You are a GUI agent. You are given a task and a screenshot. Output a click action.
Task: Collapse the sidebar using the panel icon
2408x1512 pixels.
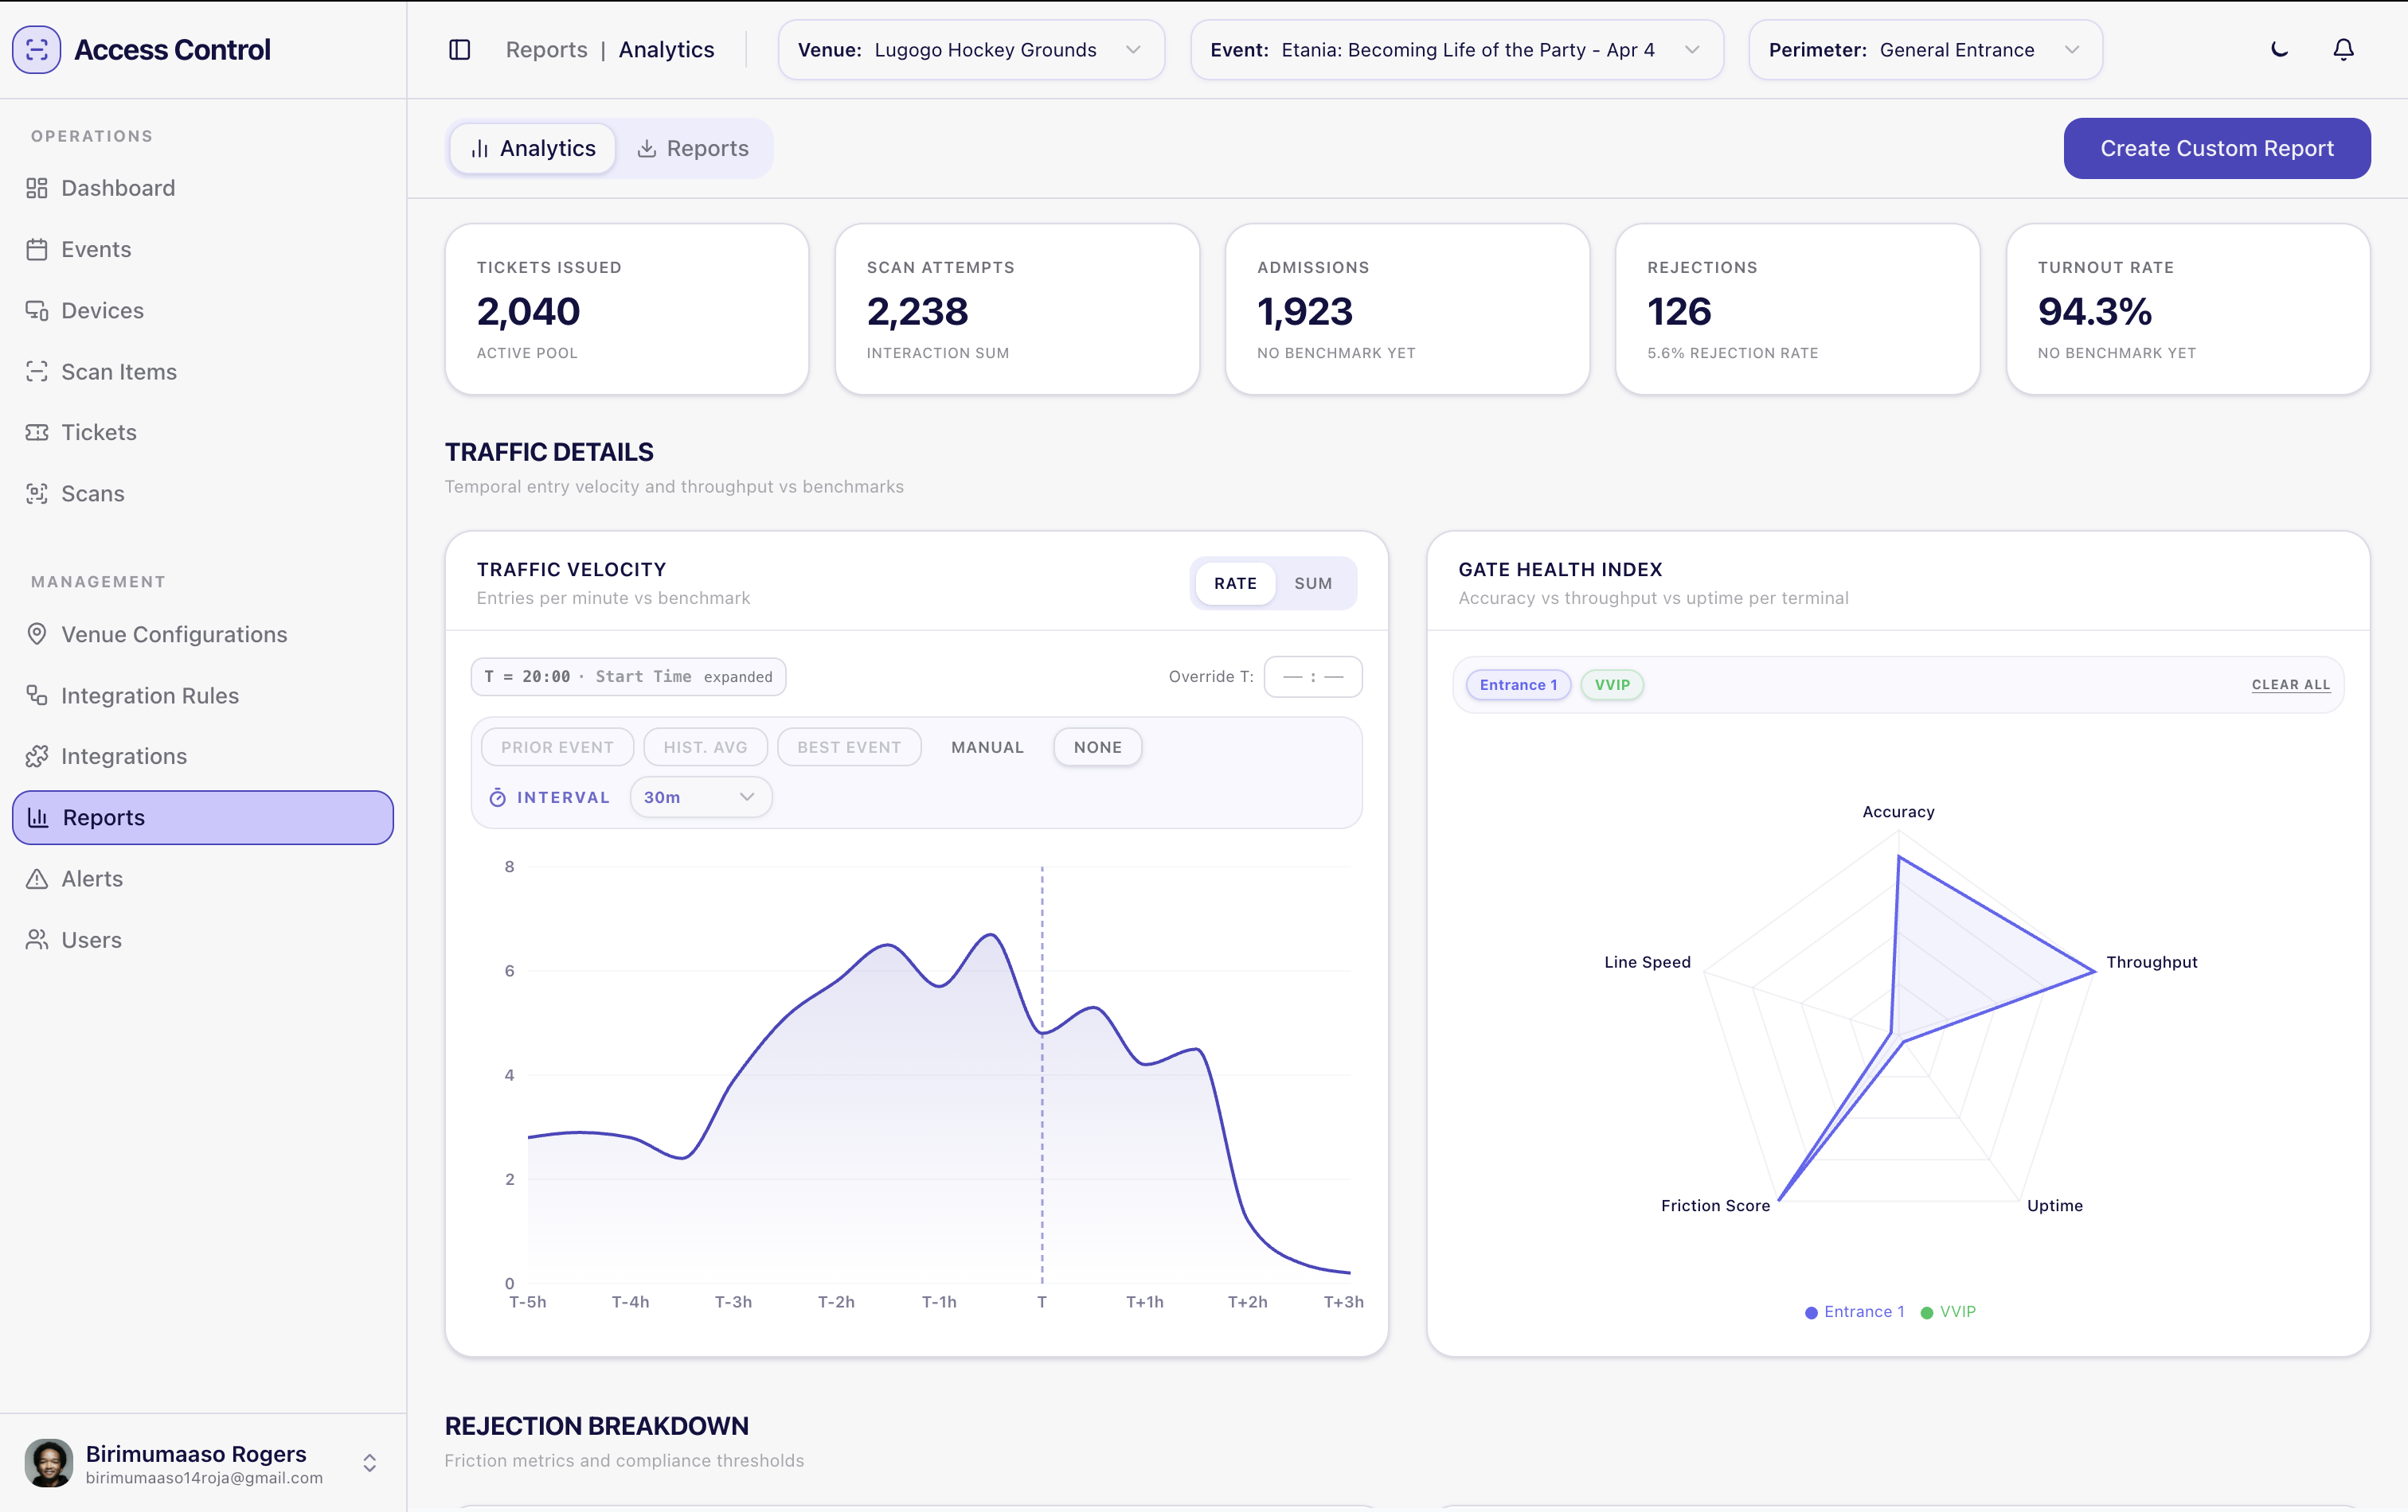[x=460, y=50]
